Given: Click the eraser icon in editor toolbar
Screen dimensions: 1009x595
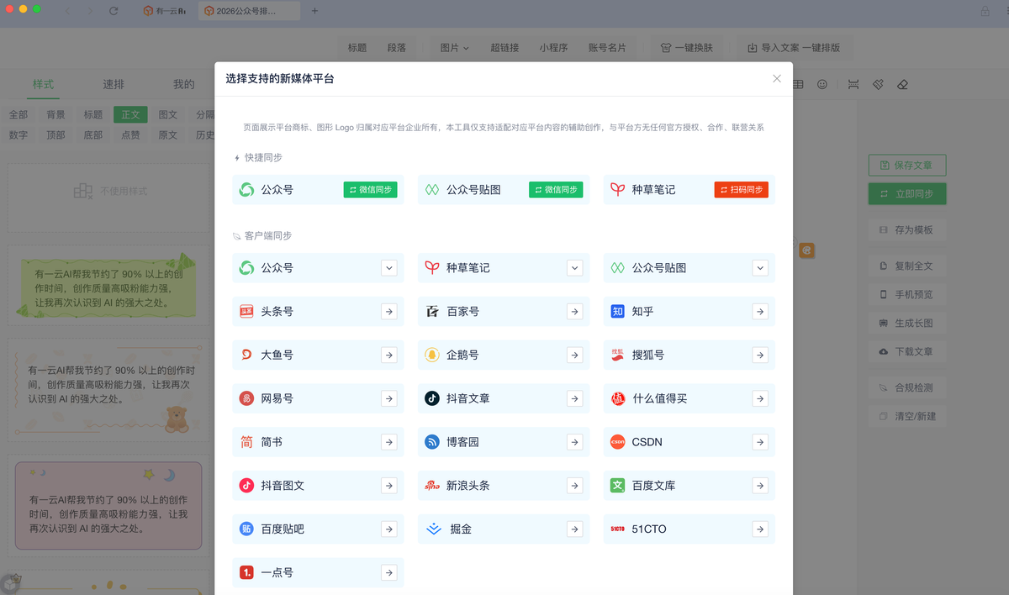Looking at the screenshot, I should click(x=903, y=84).
